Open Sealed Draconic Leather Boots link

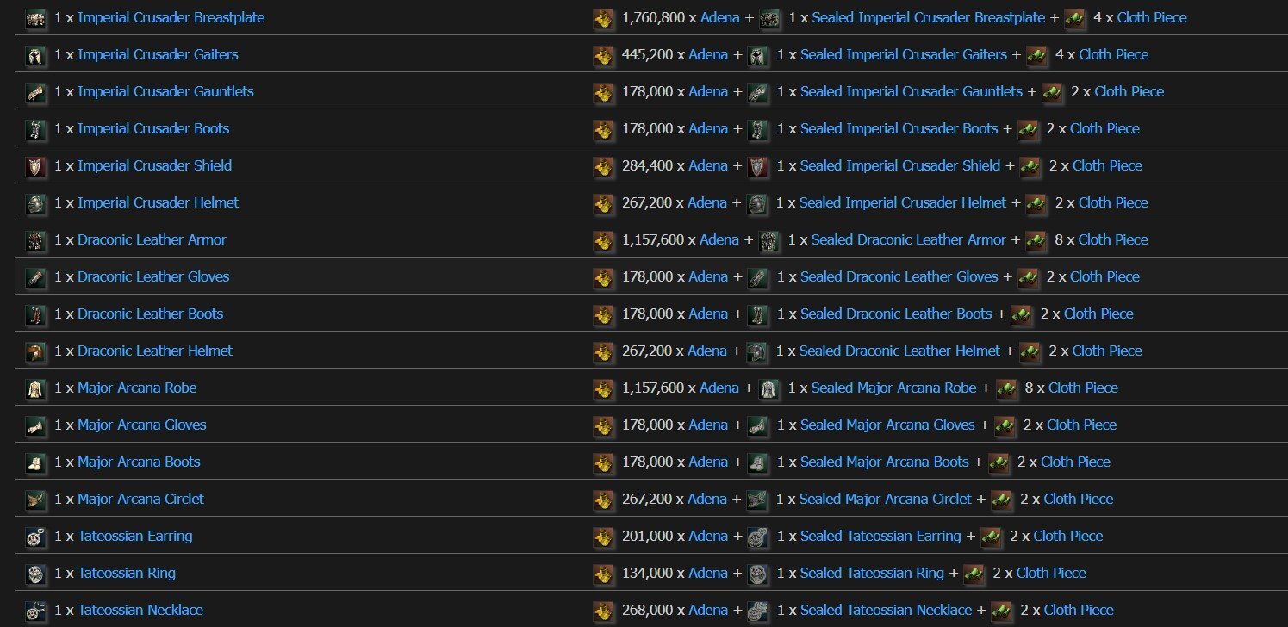(x=896, y=313)
